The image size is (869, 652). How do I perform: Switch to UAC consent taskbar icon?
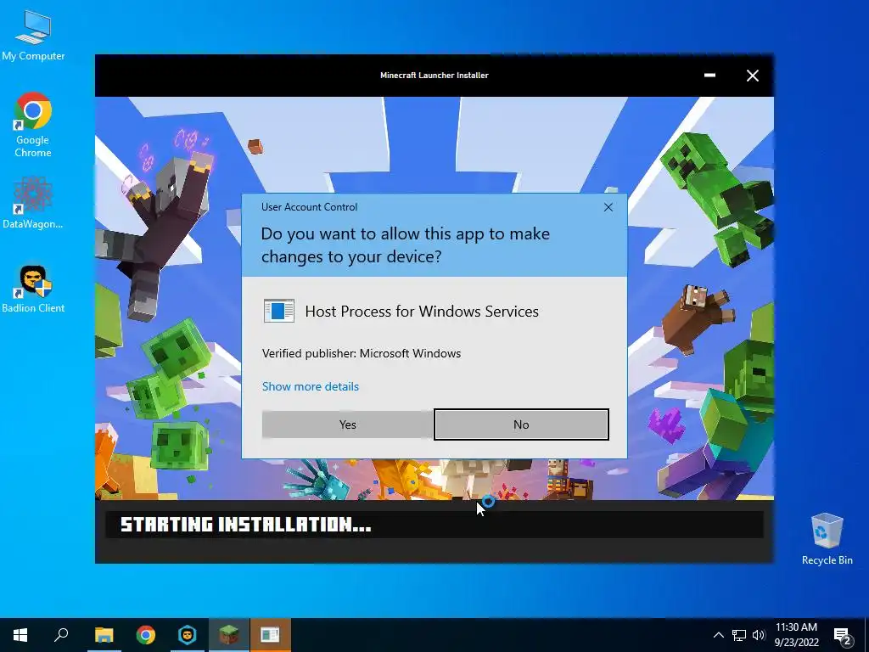271,635
